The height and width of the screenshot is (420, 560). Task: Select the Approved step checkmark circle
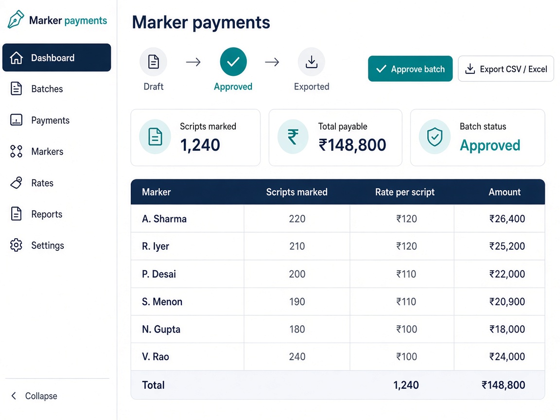(233, 62)
